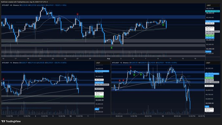Click the cyan 66,210.37 price label on 4h scale
The image size is (222, 125).
point(213,11)
